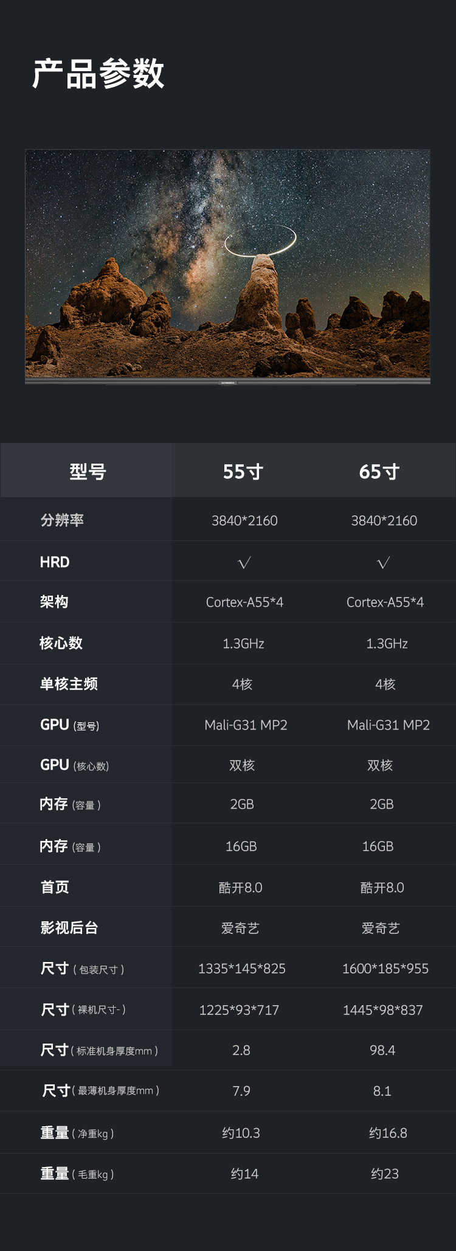The width and height of the screenshot is (456, 1251).
Task: Select the 分辨率 row label
Action: (x=62, y=520)
